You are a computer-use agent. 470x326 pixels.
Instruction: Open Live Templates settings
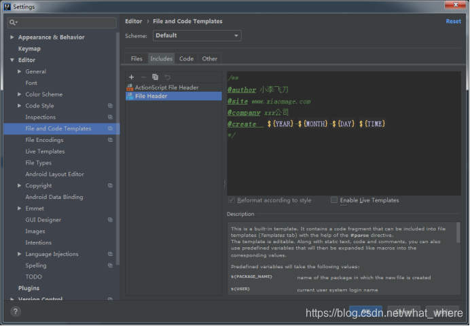(45, 151)
